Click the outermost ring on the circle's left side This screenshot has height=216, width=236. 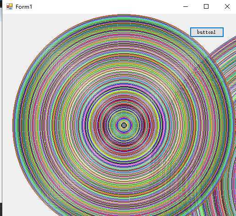point(13,125)
